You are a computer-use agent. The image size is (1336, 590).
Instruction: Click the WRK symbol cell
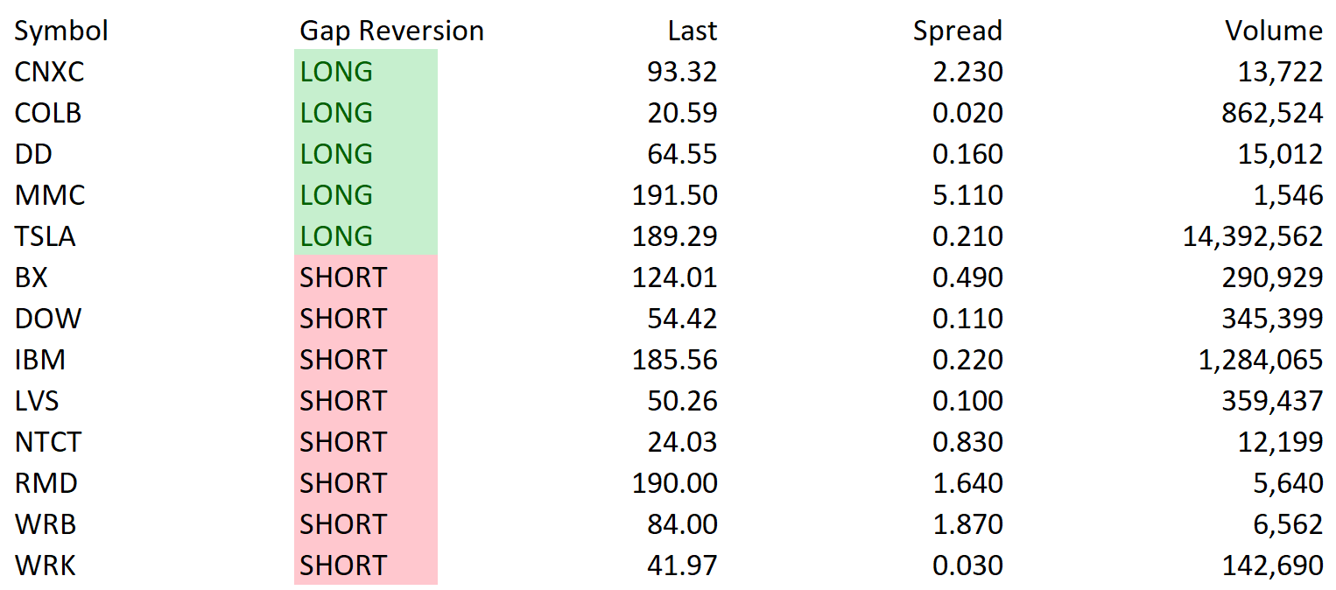pos(46,565)
